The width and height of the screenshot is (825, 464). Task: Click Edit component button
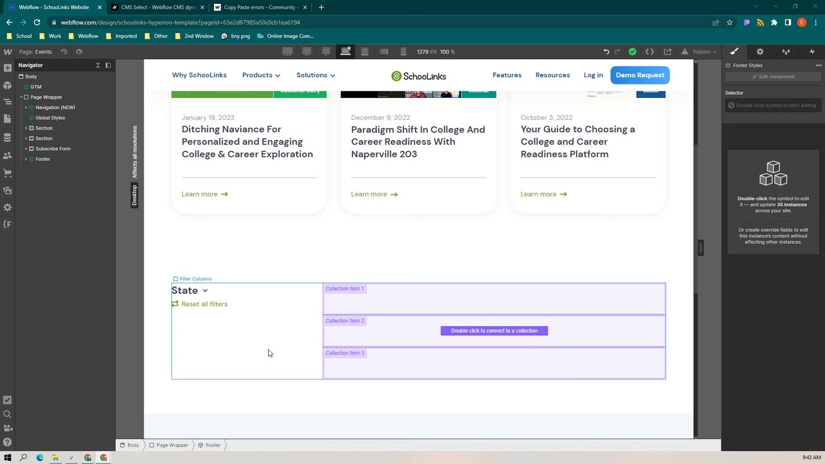pyautogui.click(x=773, y=77)
